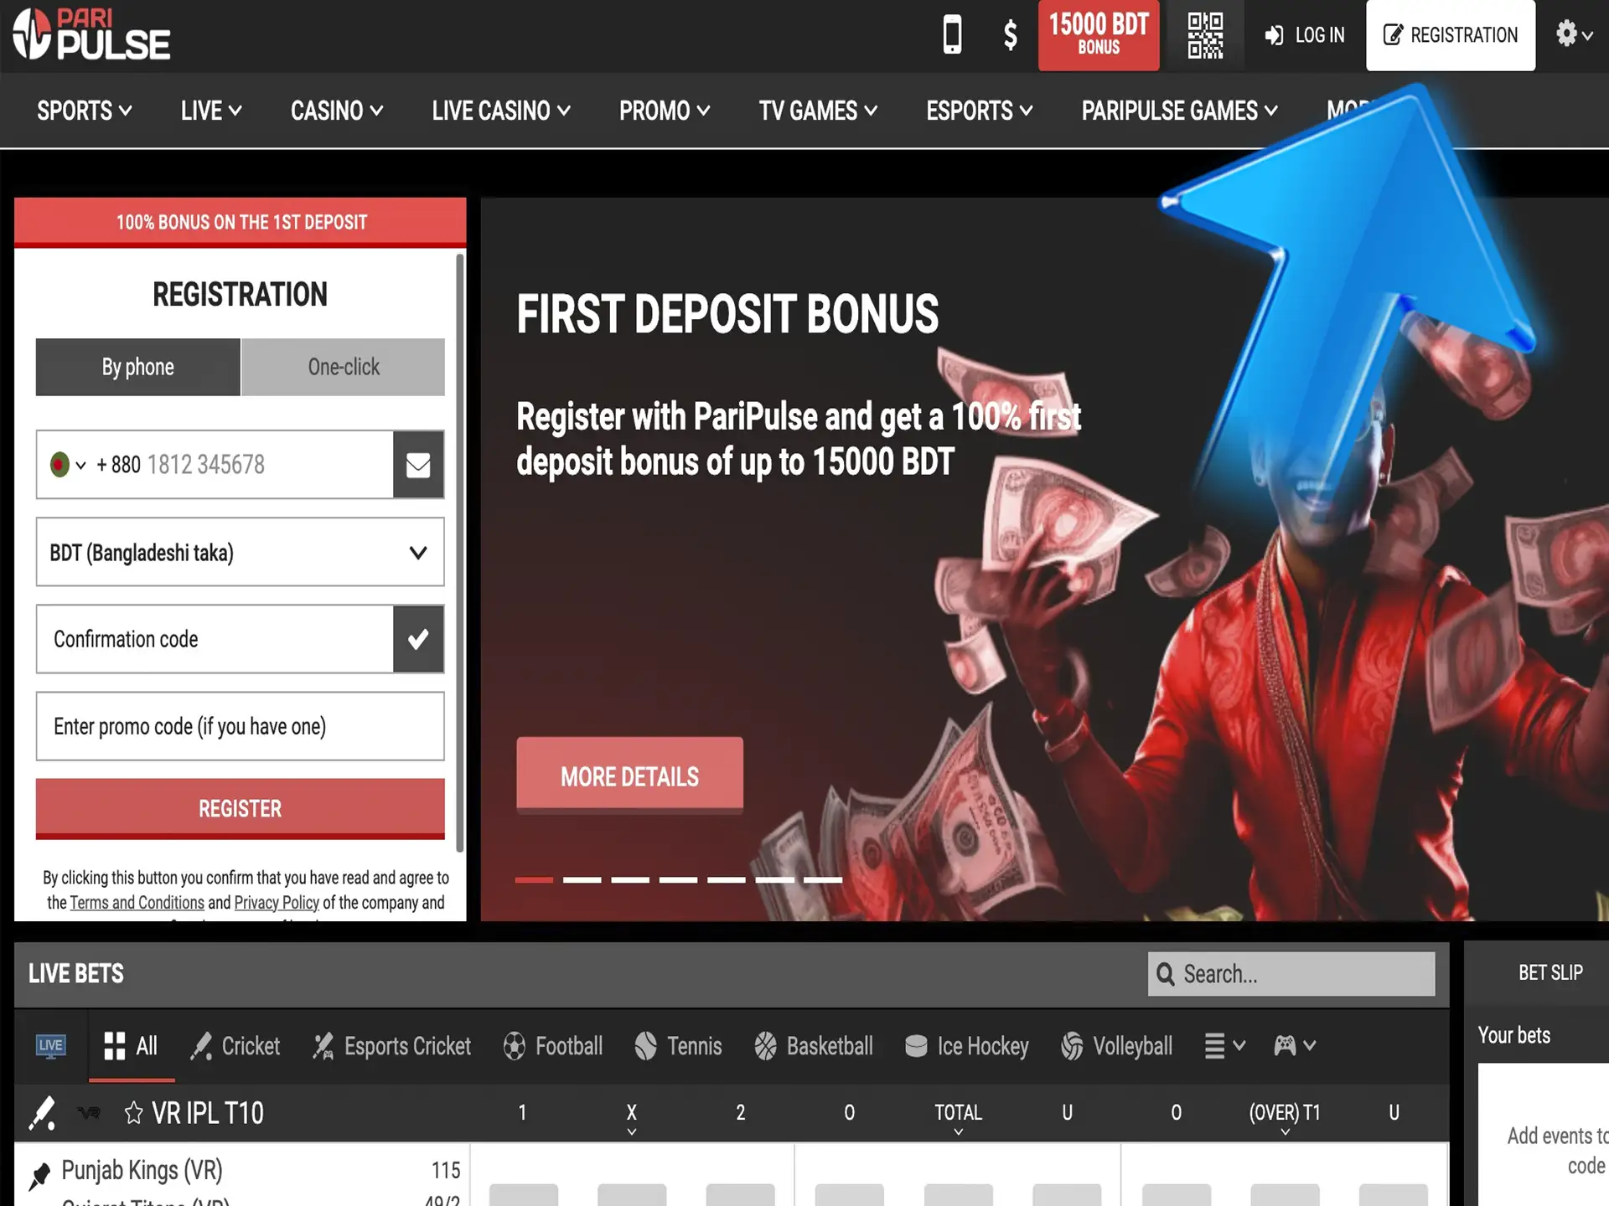Select Basketball sport filter

point(813,1046)
